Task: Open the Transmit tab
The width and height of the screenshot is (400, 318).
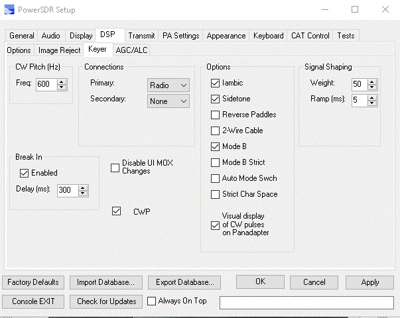Action: coord(141,36)
